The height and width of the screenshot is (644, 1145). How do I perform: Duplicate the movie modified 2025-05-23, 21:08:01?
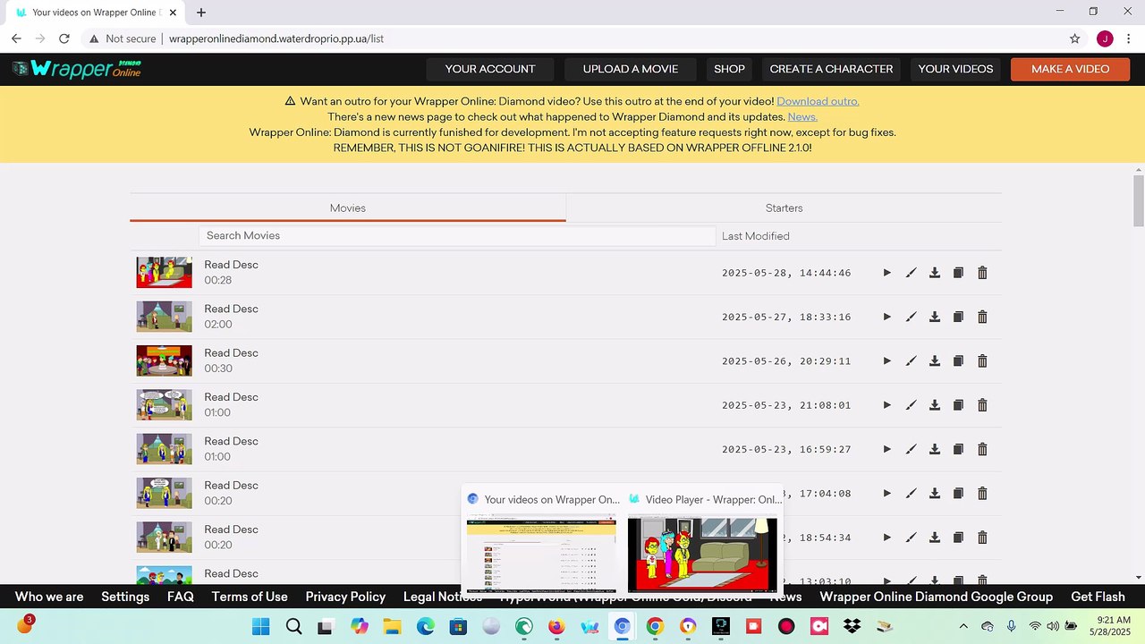pos(958,405)
